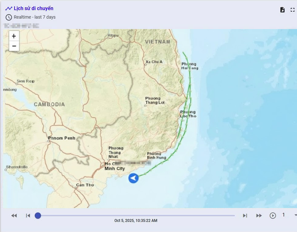Export the trip history data
Screen dimensions: 297x232
282,10
